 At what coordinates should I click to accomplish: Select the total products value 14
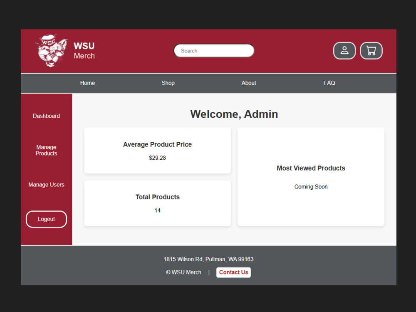pos(157,210)
